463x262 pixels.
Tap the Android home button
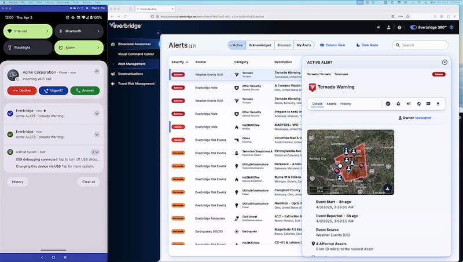pyautogui.click(x=53, y=257)
